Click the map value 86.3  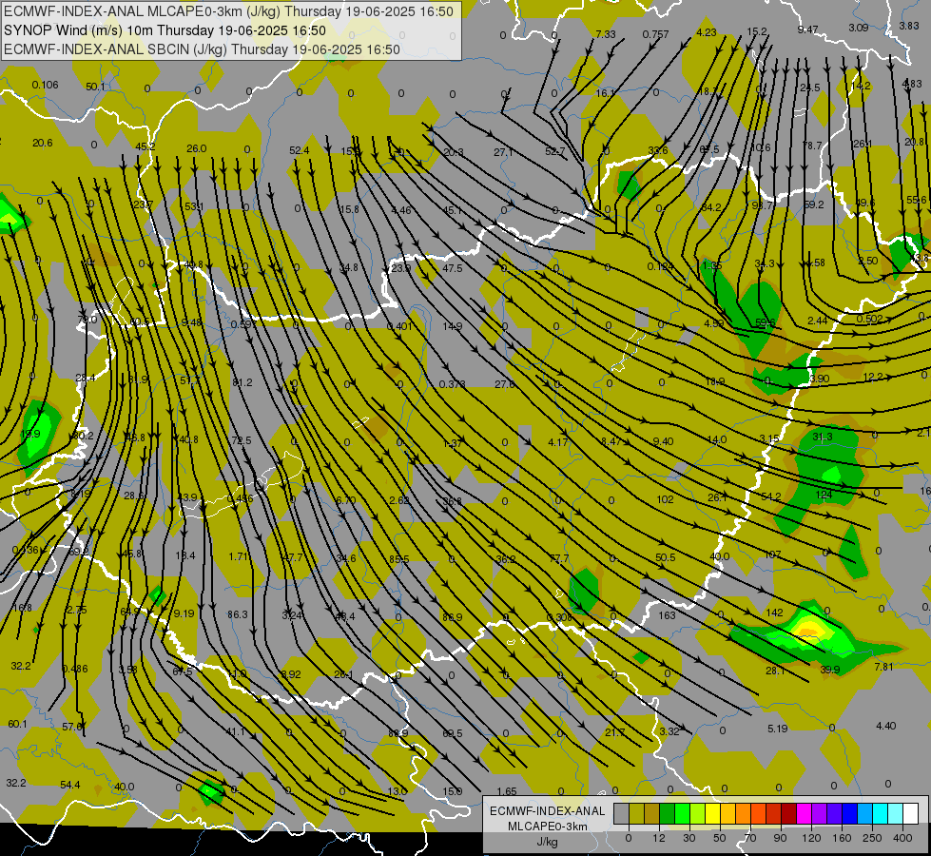(238, 614)
